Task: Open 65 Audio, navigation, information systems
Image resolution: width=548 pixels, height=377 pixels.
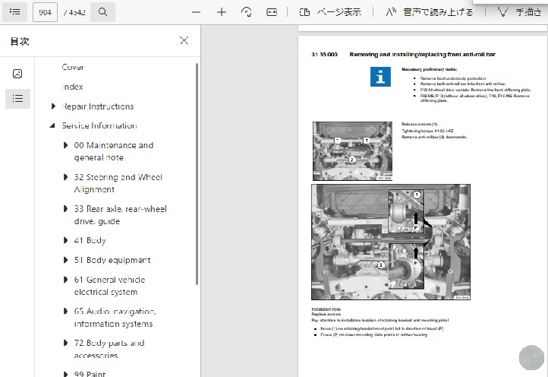Action: point(115,318)
